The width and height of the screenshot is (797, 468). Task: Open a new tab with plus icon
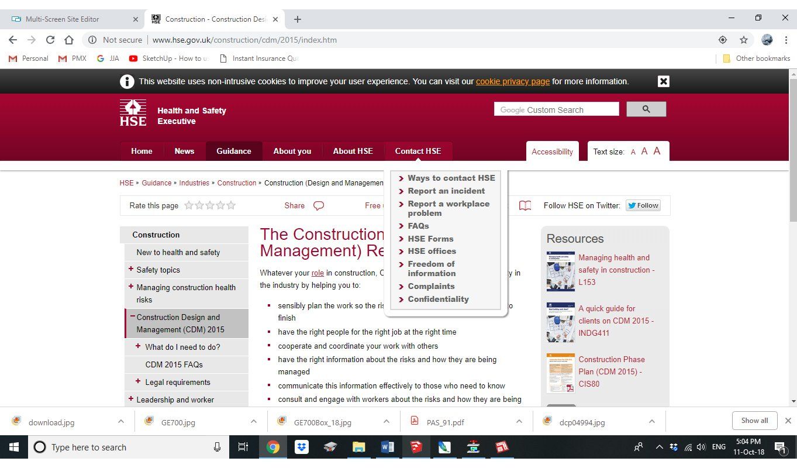297,19
